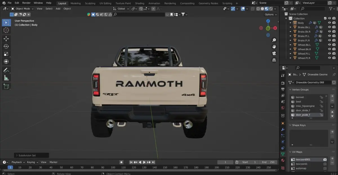This screenshot has height=175, width=338.
Task: Switch perspective/orthographic with the grid gizmo
Action: coord(274,60)
